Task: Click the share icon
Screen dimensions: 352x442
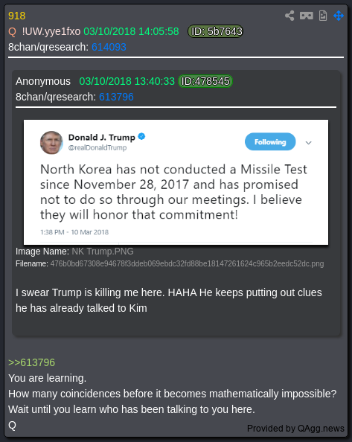Action: click(289, 16)
